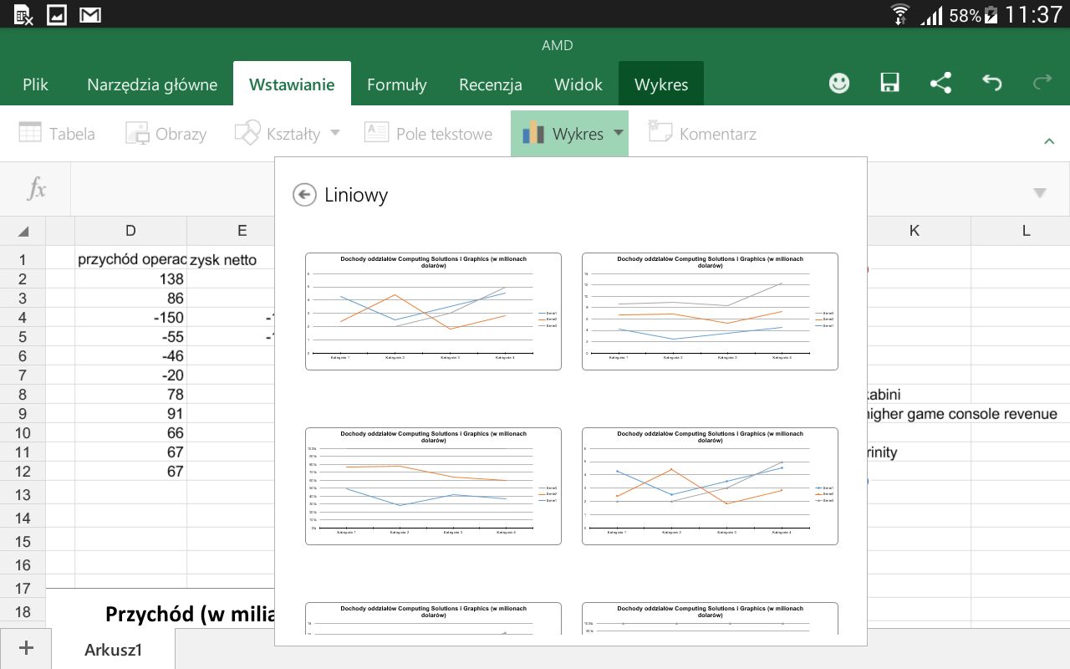Image resolution: width=1070 pixels, height=669 pixels.
Task: Tap the image notification icon in the status bar
Action: pyautogui.click(x=57, y=14)
